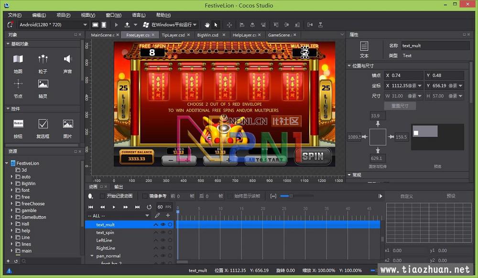Click the plus add animation icon
Viewport: 478px width, 278px height.
[x=168, y=215]
